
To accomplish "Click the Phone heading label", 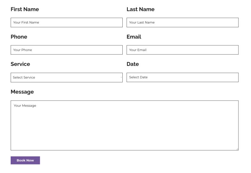I will [x=19, y=37].
